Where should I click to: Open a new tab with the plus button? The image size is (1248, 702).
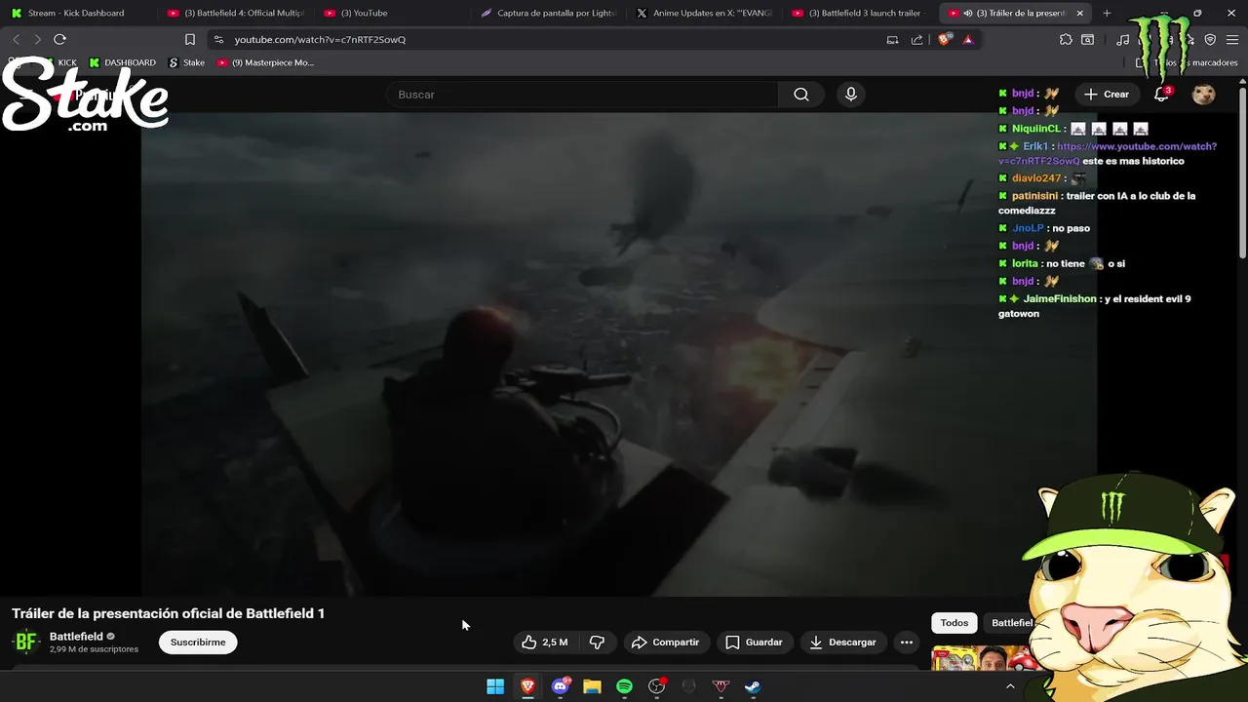point(1107,13)
